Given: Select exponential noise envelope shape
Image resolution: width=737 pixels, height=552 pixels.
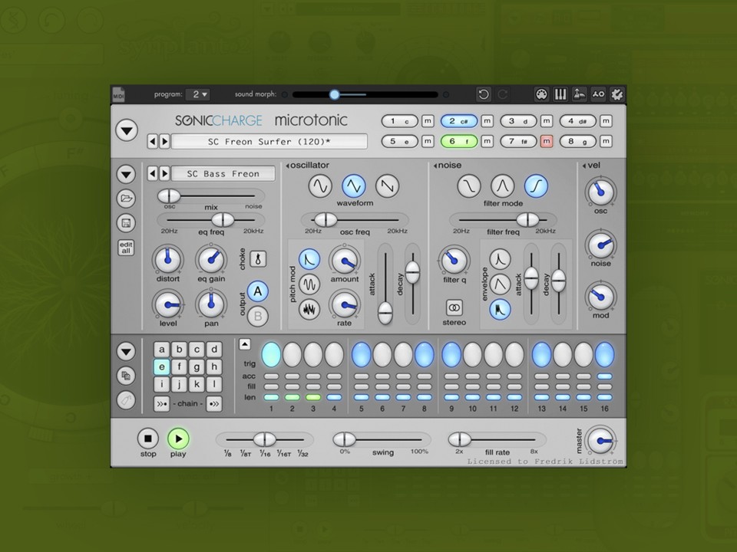Looking at the screenshot, I should (500, 259).
